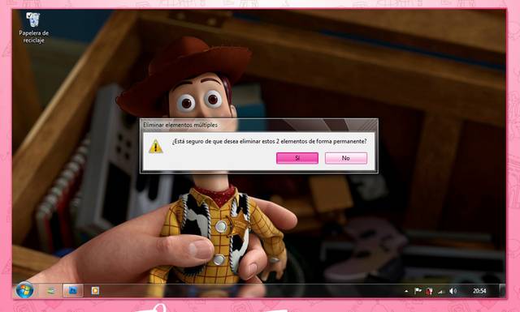The width and height of the screenshot is (520, 312).
Task: Open the speaker volume tray icon
Action: (453, 291)
